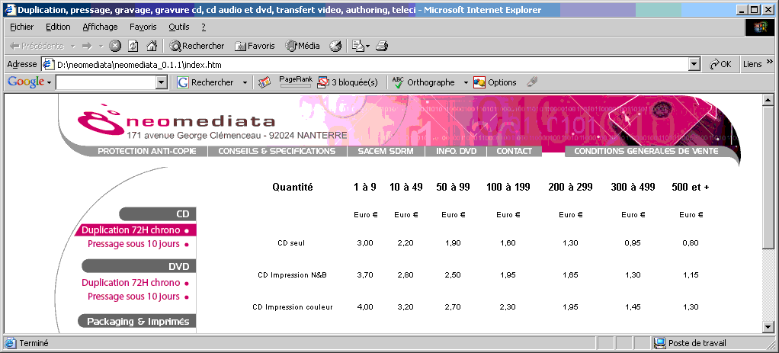The image size is (779, 353).
Task: Open the CONTACT tab
Action: (x=515, y=151)
